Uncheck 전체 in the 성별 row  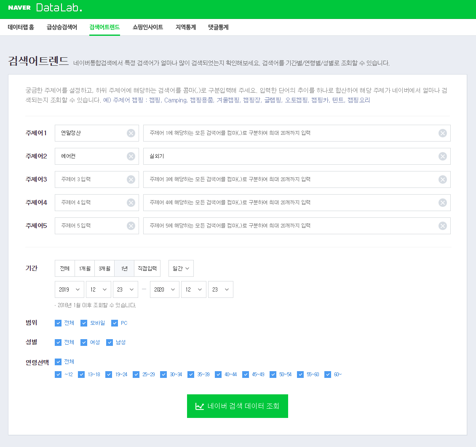[58, 343]
